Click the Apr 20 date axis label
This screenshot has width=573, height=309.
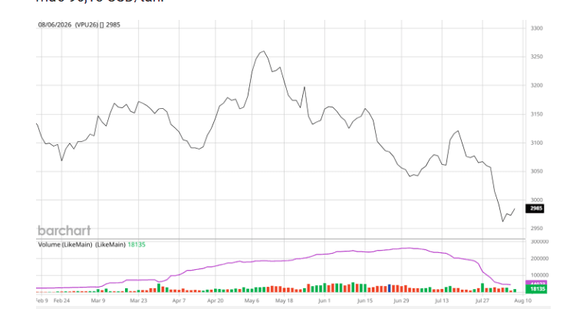[x=216, y=301]
